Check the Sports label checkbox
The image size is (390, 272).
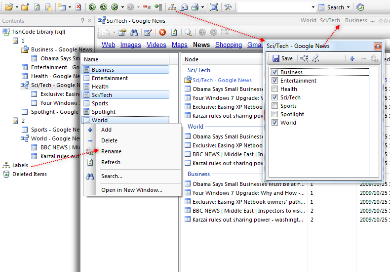(x=274, y=106)
